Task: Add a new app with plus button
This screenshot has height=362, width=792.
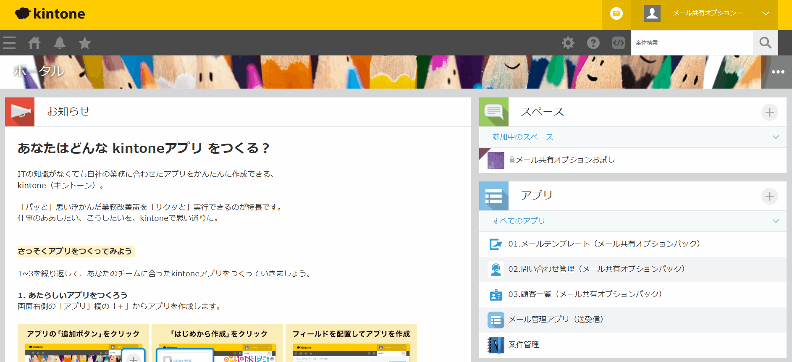Action: [x=769, y=196]
